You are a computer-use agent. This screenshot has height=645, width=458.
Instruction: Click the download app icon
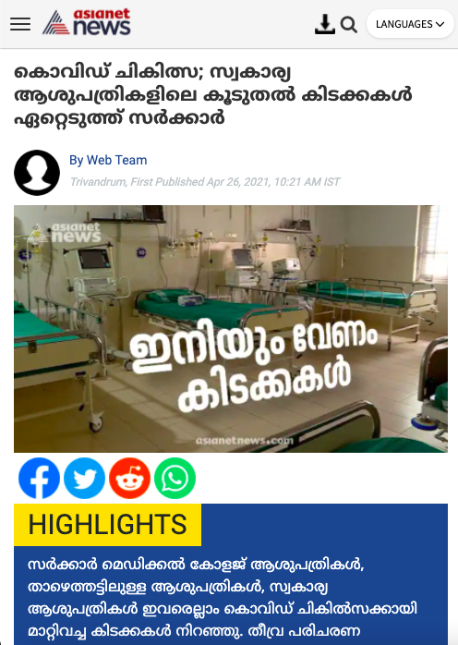(x=325, y=24)
